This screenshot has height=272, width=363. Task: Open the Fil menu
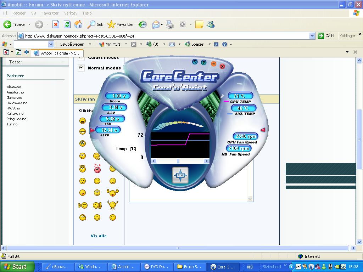[x=5, y=13]
